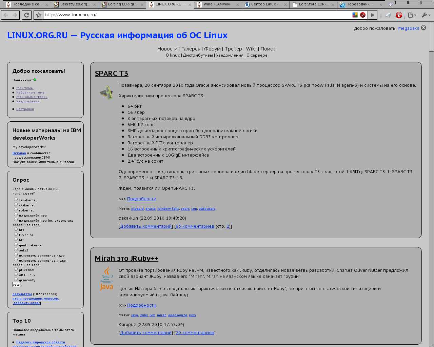Open 'Мои темы' in the welcome box
Image resolution: width=434 pixels, height=347 pixels.
[25, 88]
